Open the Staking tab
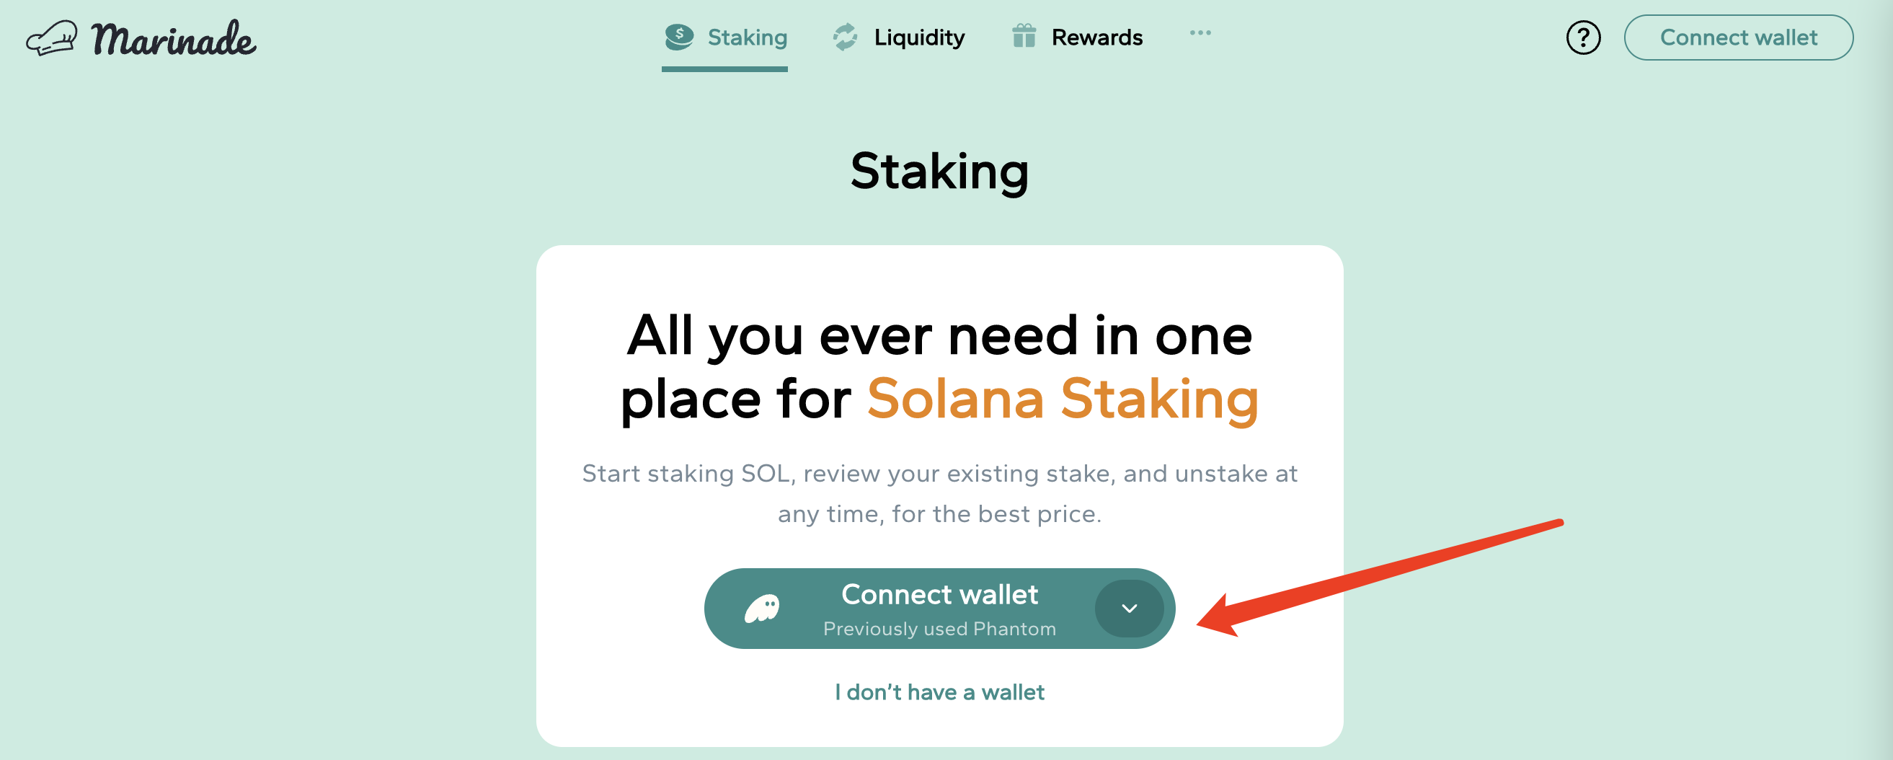The height and width of the screenshot is (760, 1893). click(747, 37)
